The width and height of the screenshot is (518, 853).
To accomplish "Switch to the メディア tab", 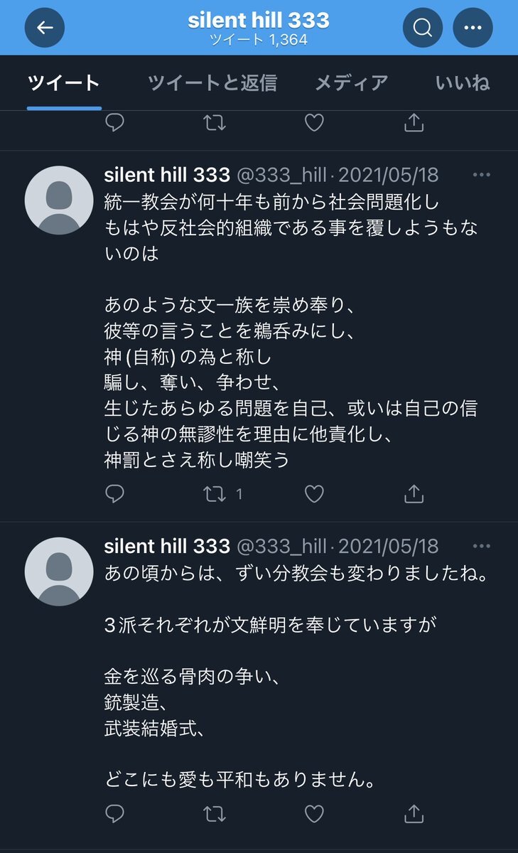I will pyautogui.click(x=352, y=82).
